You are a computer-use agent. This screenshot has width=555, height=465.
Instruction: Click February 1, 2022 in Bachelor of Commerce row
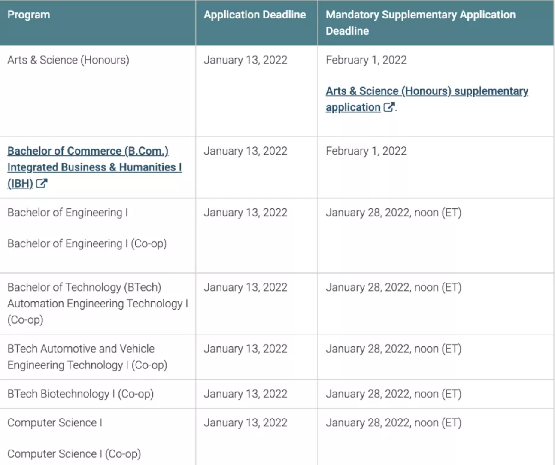pyautogui.click(x=366, y=151)
